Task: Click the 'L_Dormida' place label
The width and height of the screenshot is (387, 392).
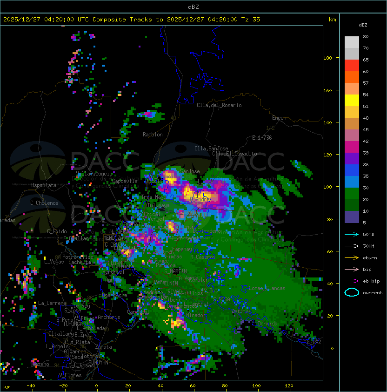Action: [265, 324]
